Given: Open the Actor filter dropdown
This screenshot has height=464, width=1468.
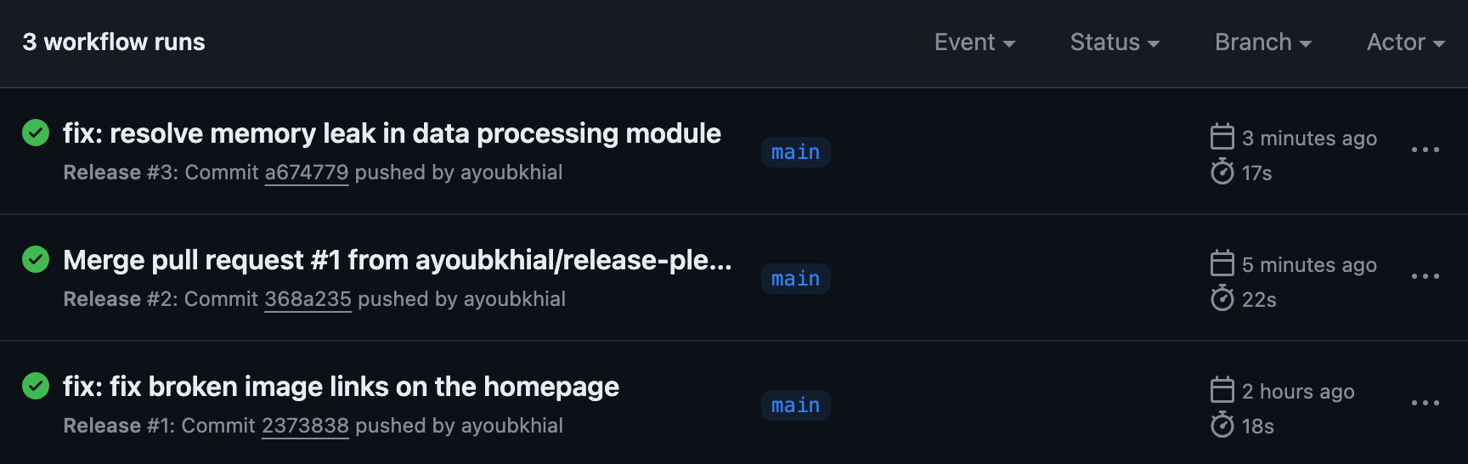Looking at the screenshot, I should pos(1406,42).
